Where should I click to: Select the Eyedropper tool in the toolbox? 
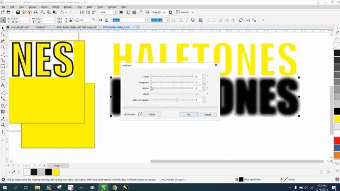(x=3, y=119)
